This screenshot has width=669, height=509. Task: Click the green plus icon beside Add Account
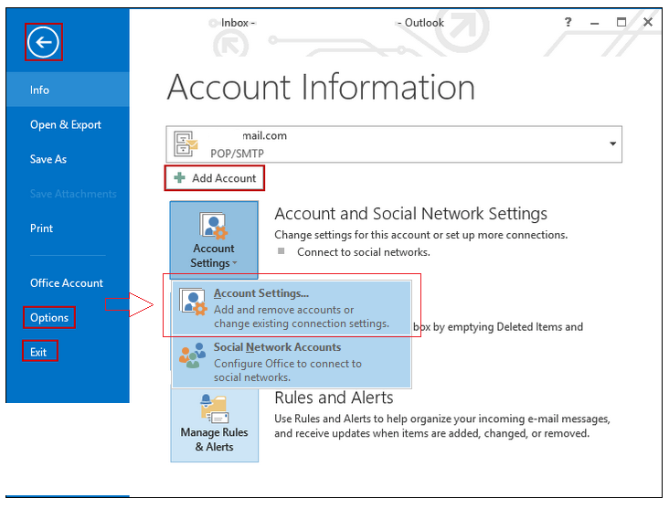[x=180, y=177]
